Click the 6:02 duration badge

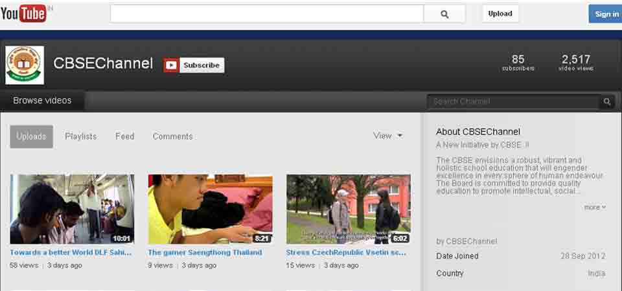click(x=400, y=239)
